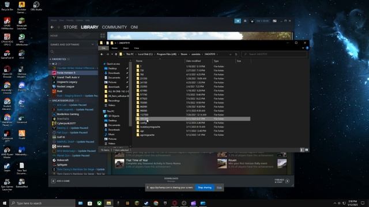This screenshot has height=207, width=369.
Task: Open Steam announcements megaphone button
Action: click(x=238, y=21)
